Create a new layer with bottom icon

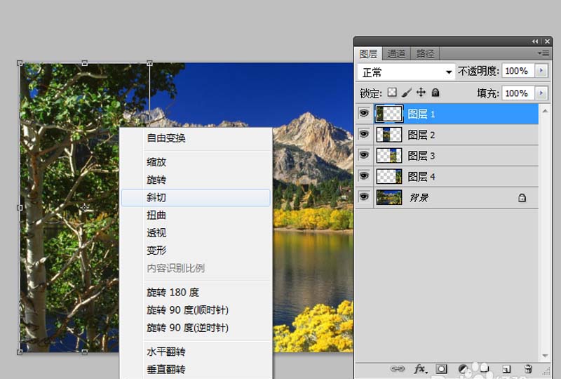click(x=506, y=369)
